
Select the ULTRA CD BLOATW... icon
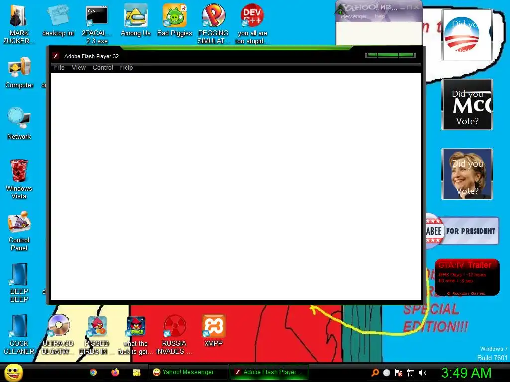point(58,335)
